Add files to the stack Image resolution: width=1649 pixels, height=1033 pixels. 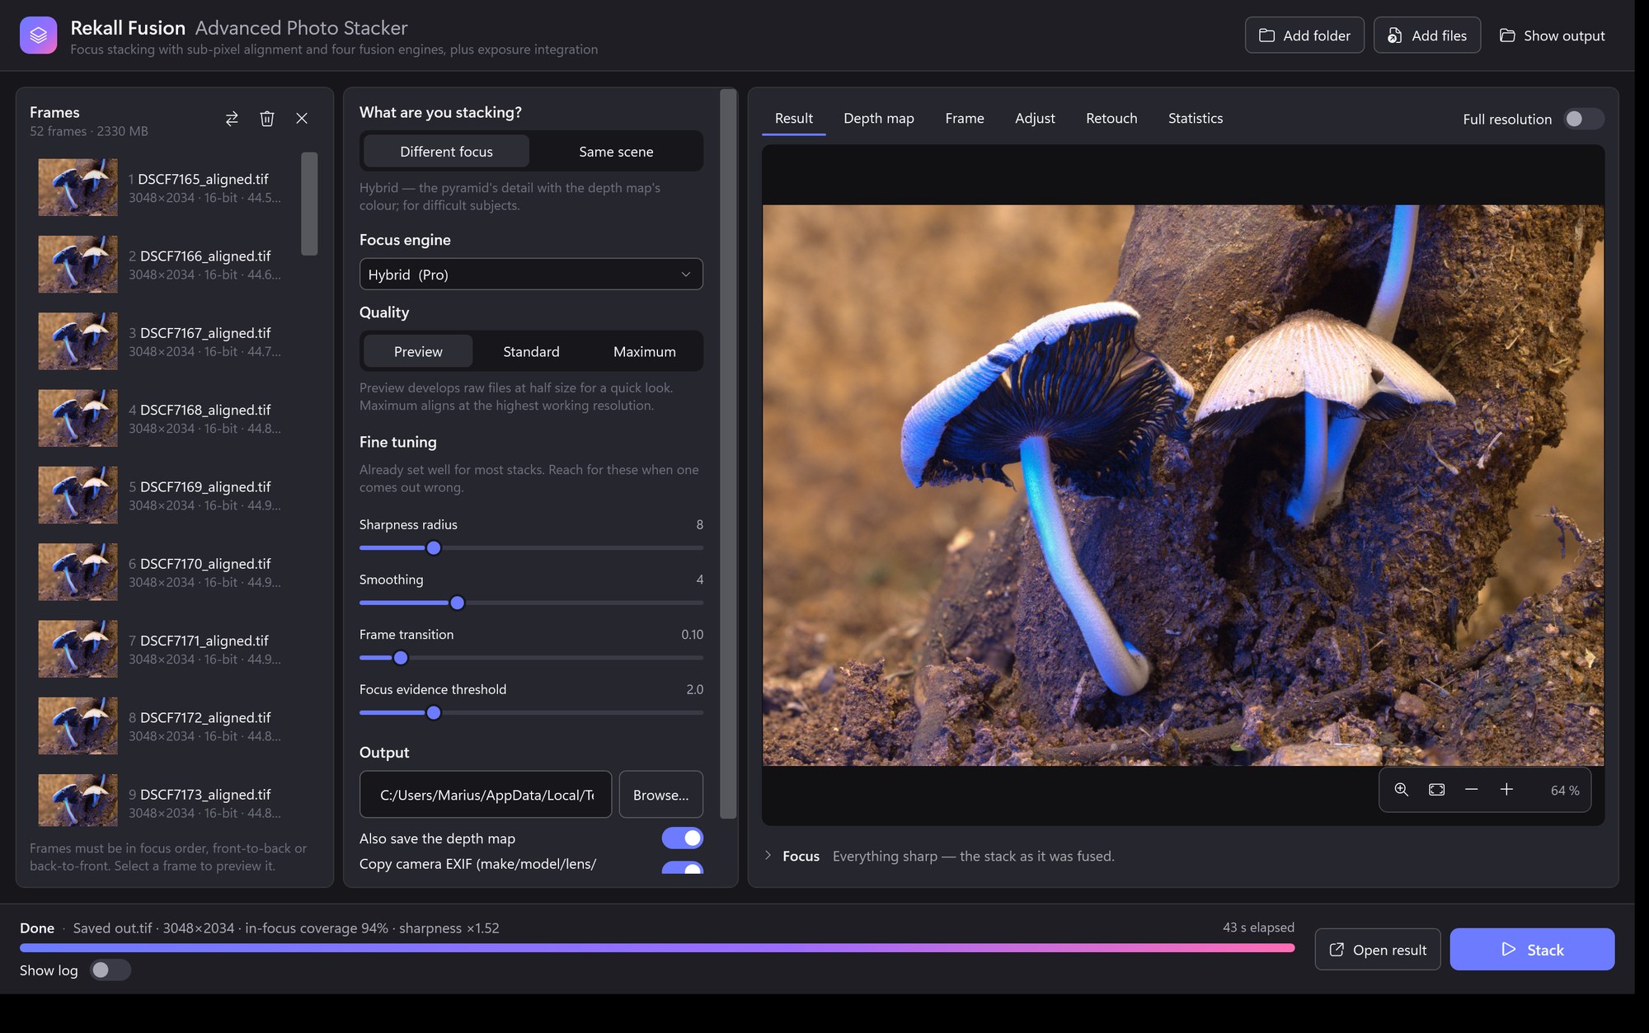[x=1426, y=35]
